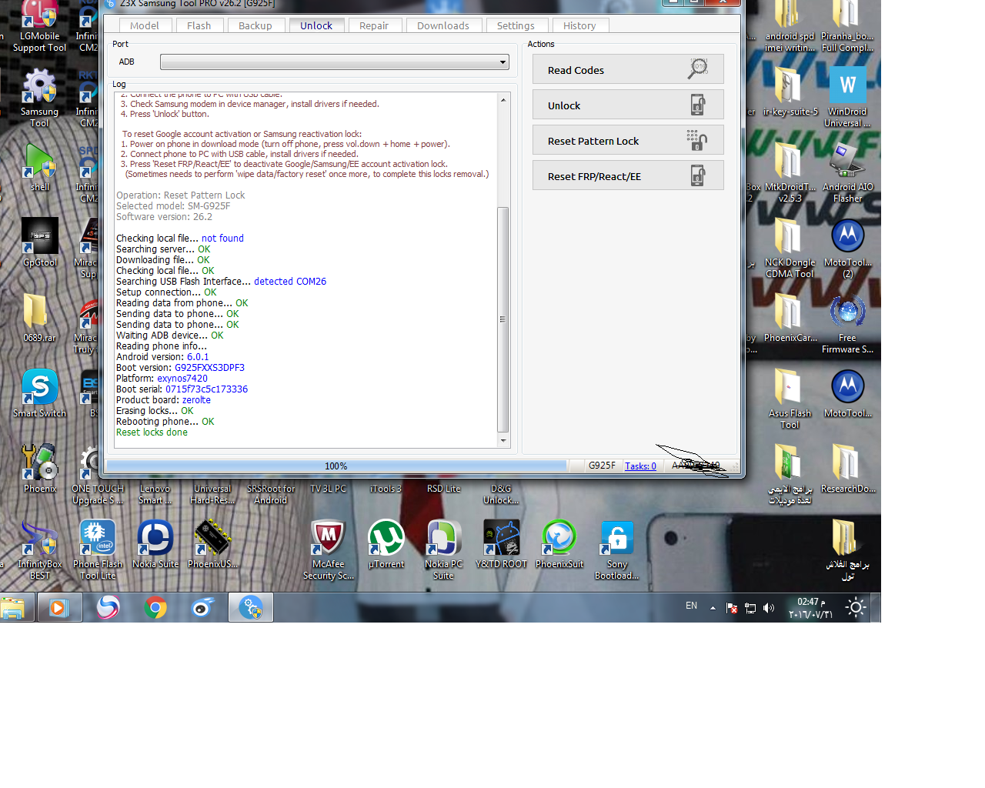Open the Samsung Tool desktop shortcut
985x788 pixels.
click(40, 98)
